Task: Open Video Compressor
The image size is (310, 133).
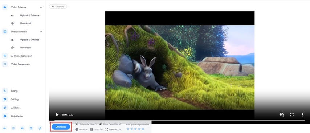Action: pyautogui.click(x=20, y=64)
